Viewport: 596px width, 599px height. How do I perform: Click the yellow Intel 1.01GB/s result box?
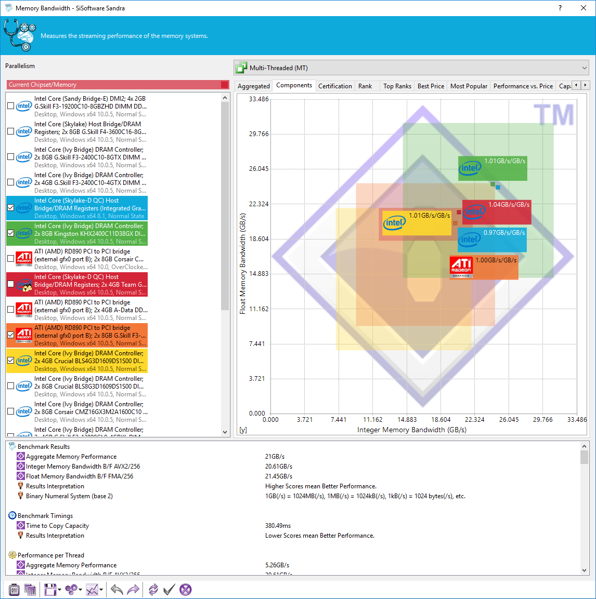[417, 223]
